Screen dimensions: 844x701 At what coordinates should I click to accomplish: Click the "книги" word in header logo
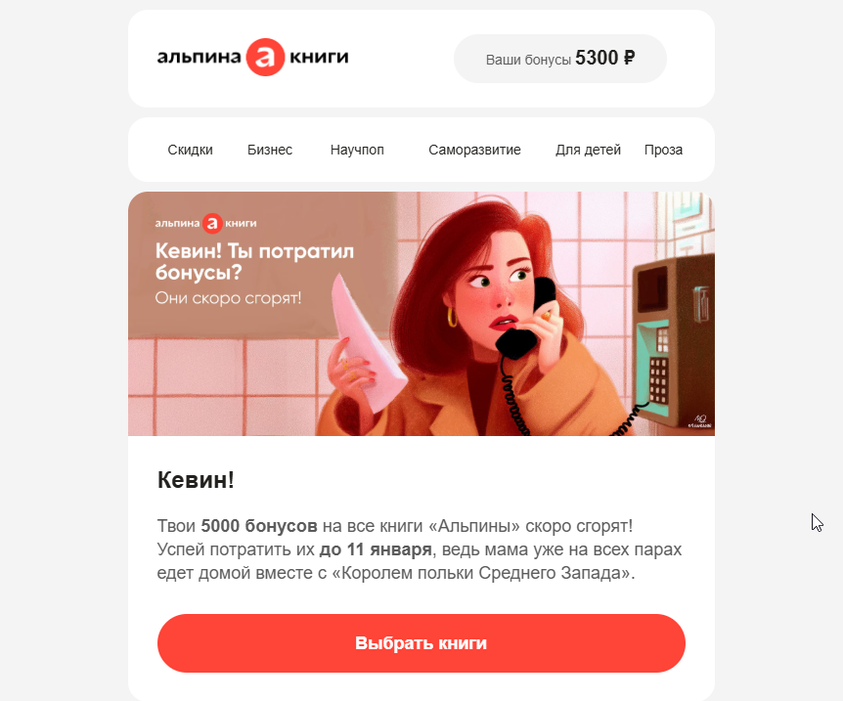click(319, 57)
